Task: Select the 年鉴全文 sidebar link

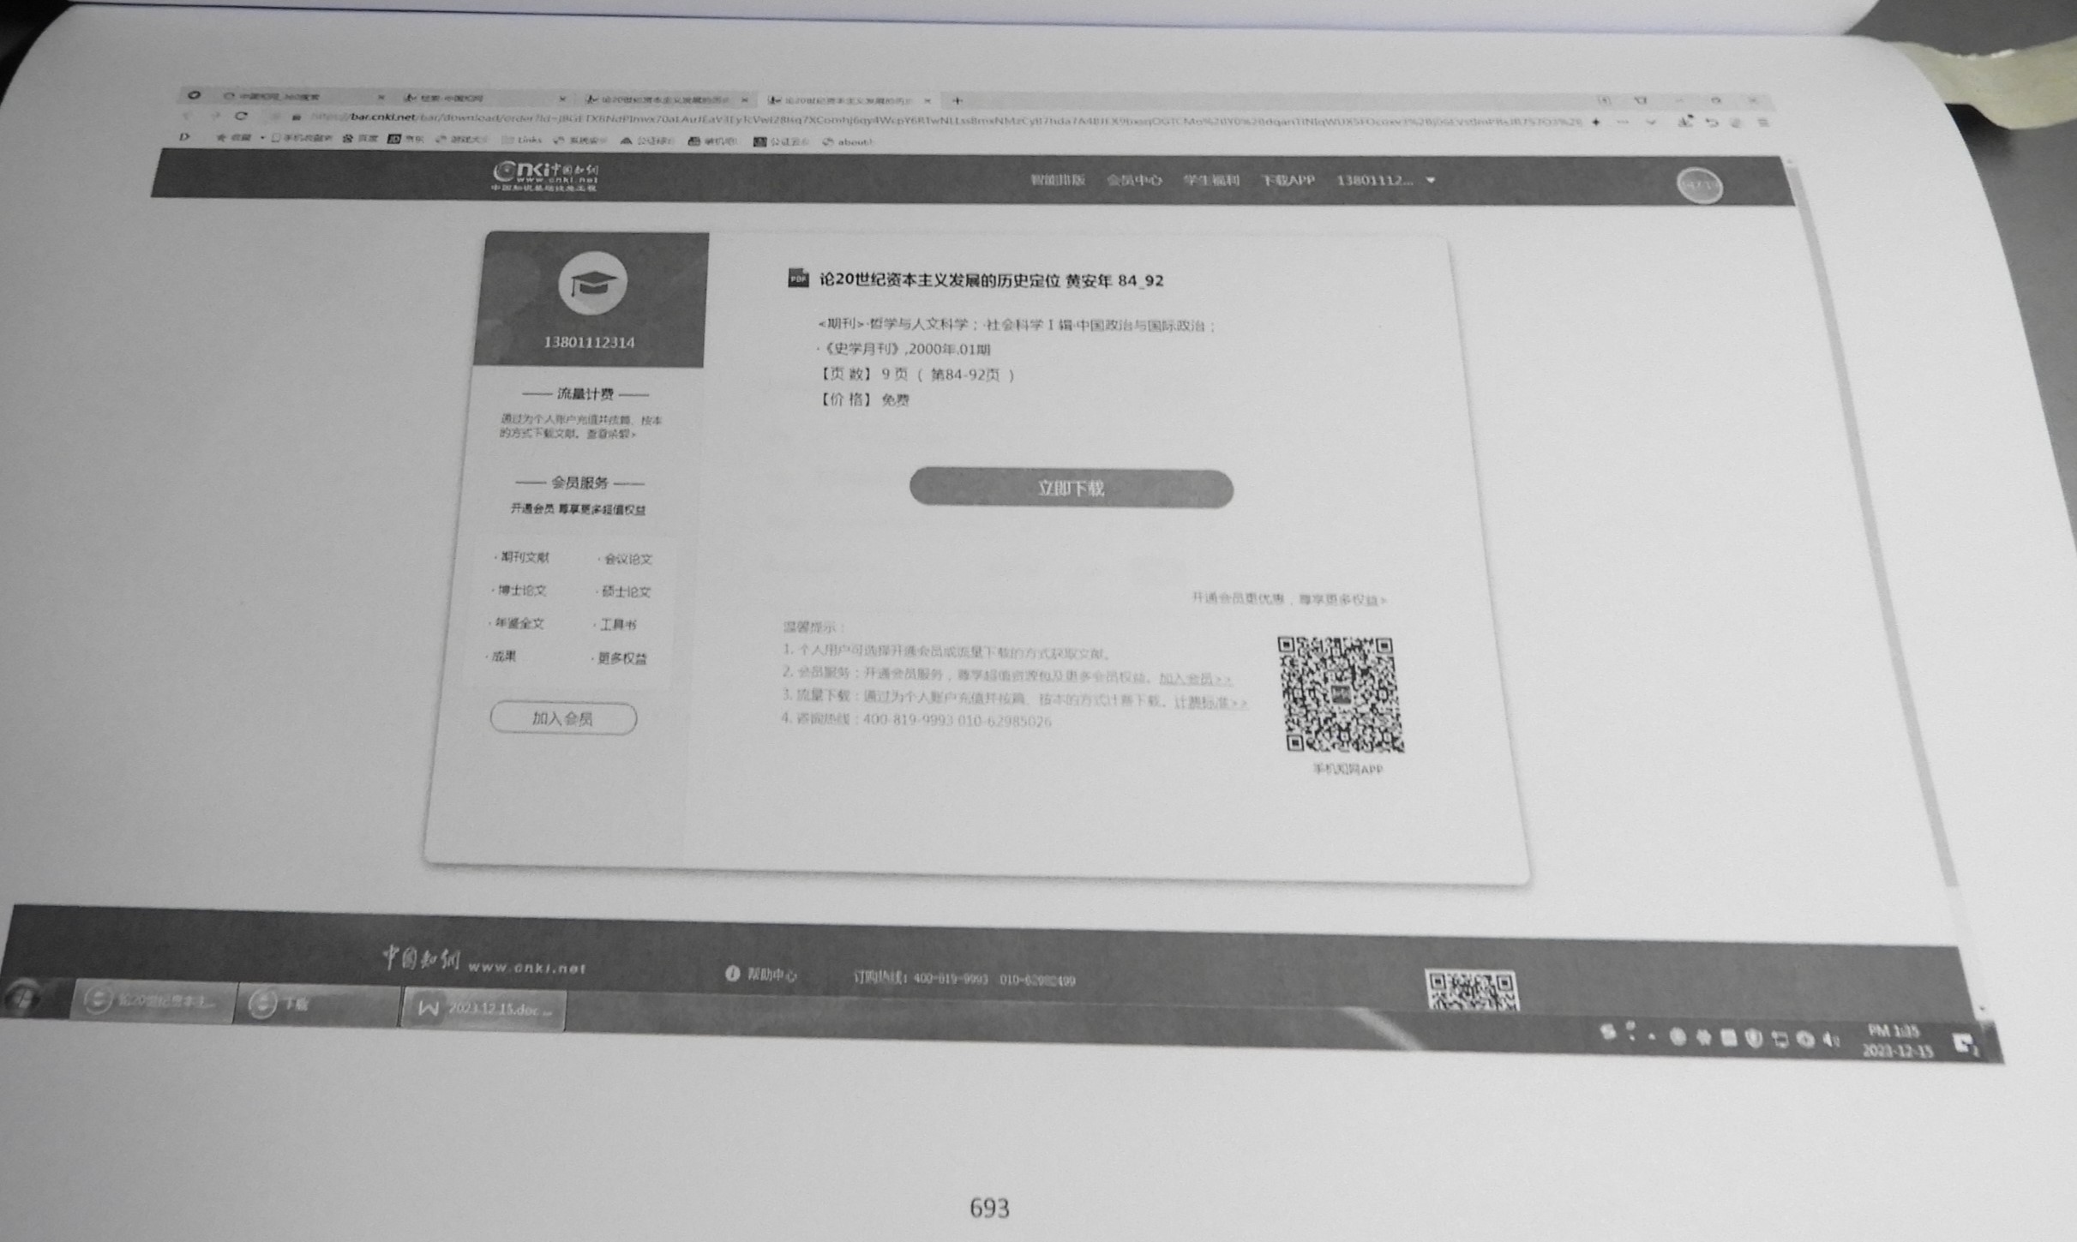Action: pyautogui.click(x=517, y=623)
